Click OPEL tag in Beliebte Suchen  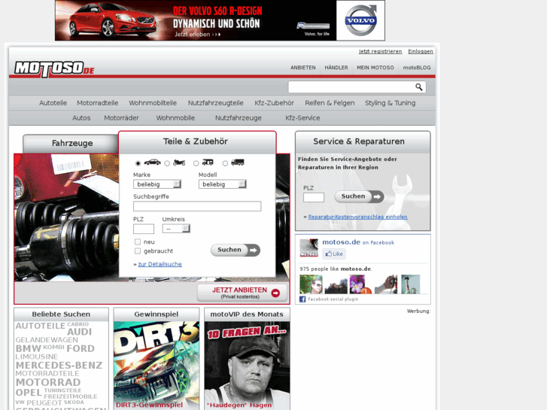pyautogui.click(x=29, y=393)
